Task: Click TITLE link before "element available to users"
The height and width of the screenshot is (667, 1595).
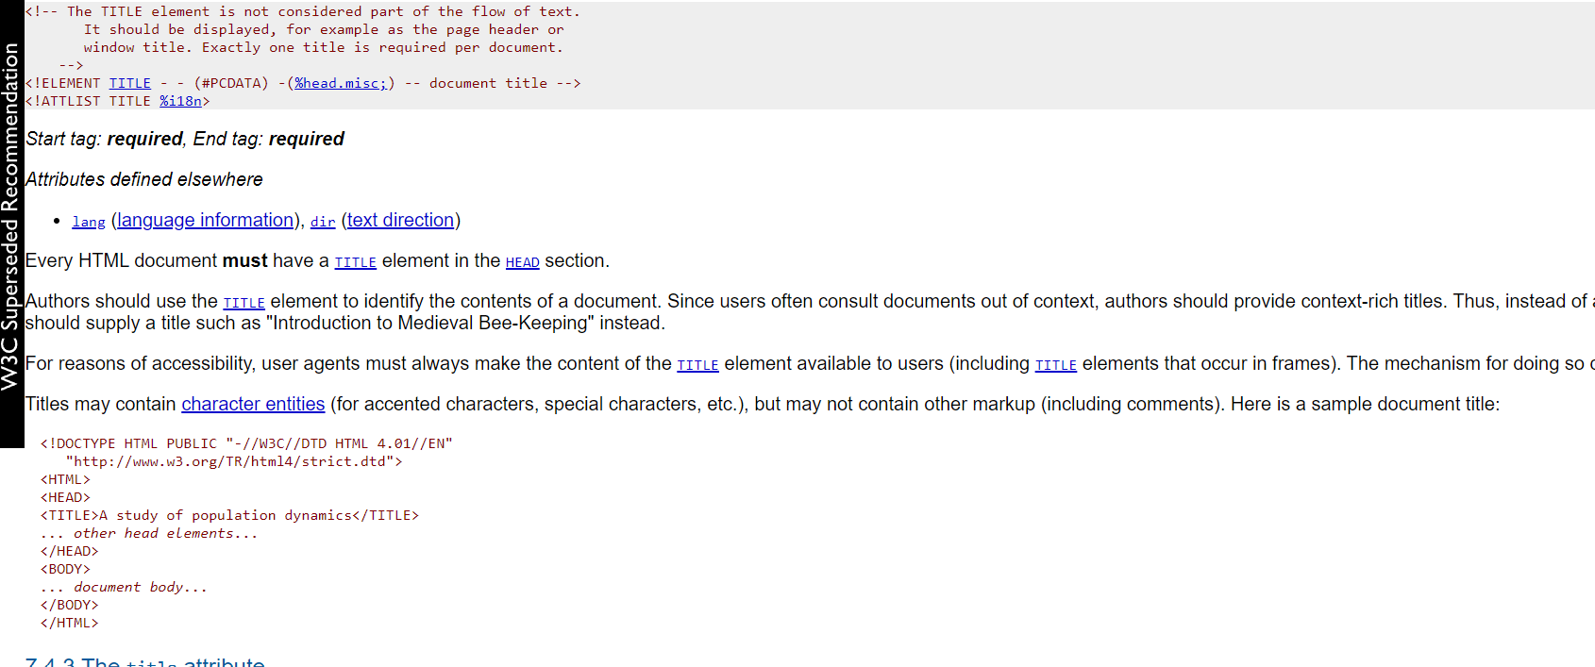Action: pyautogui.click(x=697, y=365)
